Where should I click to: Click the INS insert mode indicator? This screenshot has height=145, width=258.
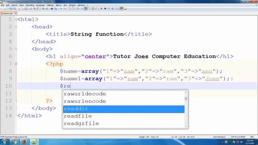tap(252, 137)
